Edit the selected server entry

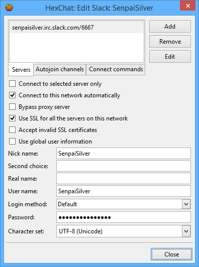coord(170,56)
